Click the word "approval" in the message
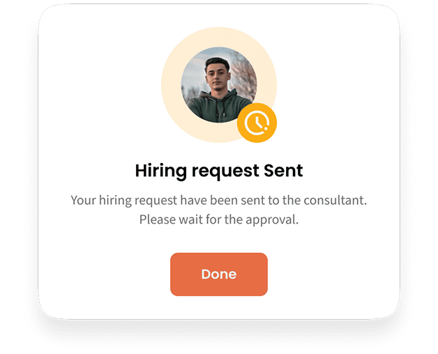Screen dimensions: 438x354 pos(271,220)
